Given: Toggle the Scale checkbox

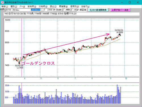Looking at the screenshot, I should (55, 10).
